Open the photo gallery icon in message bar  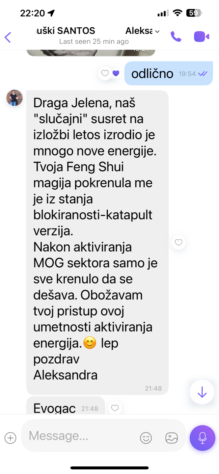tap(172, 438)
